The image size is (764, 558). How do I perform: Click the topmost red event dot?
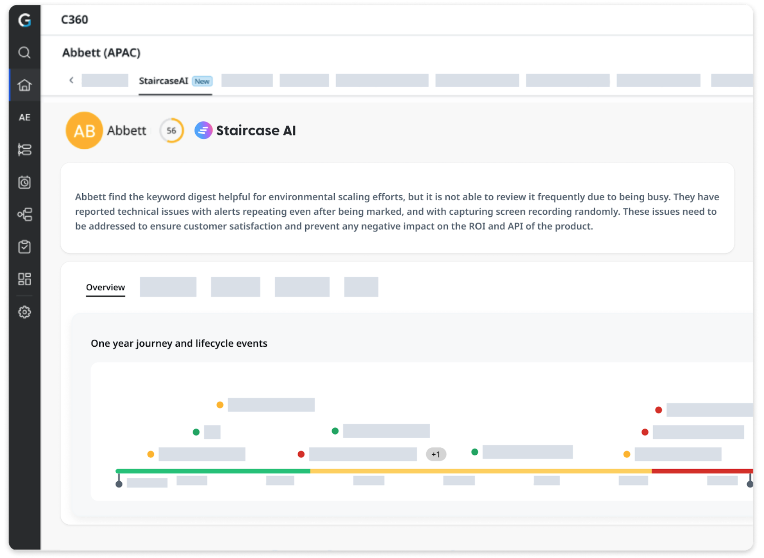pyautogui.click(x=659, y=410)
